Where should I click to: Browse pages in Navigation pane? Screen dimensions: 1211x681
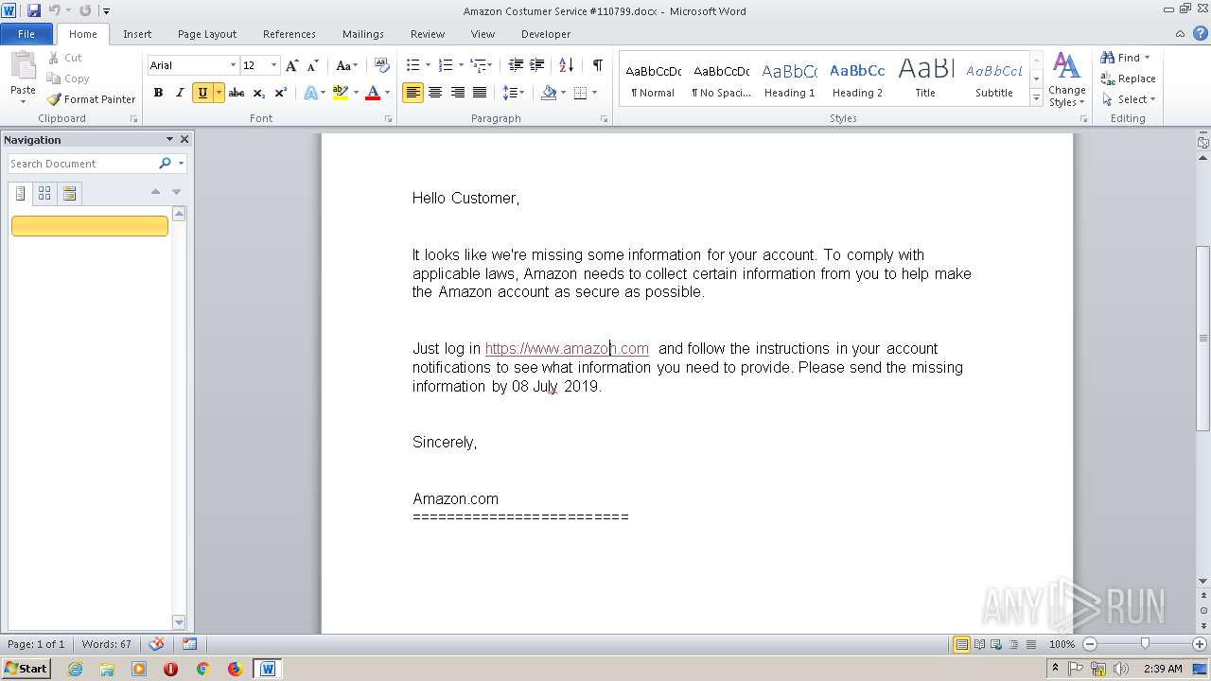(44, 193)
